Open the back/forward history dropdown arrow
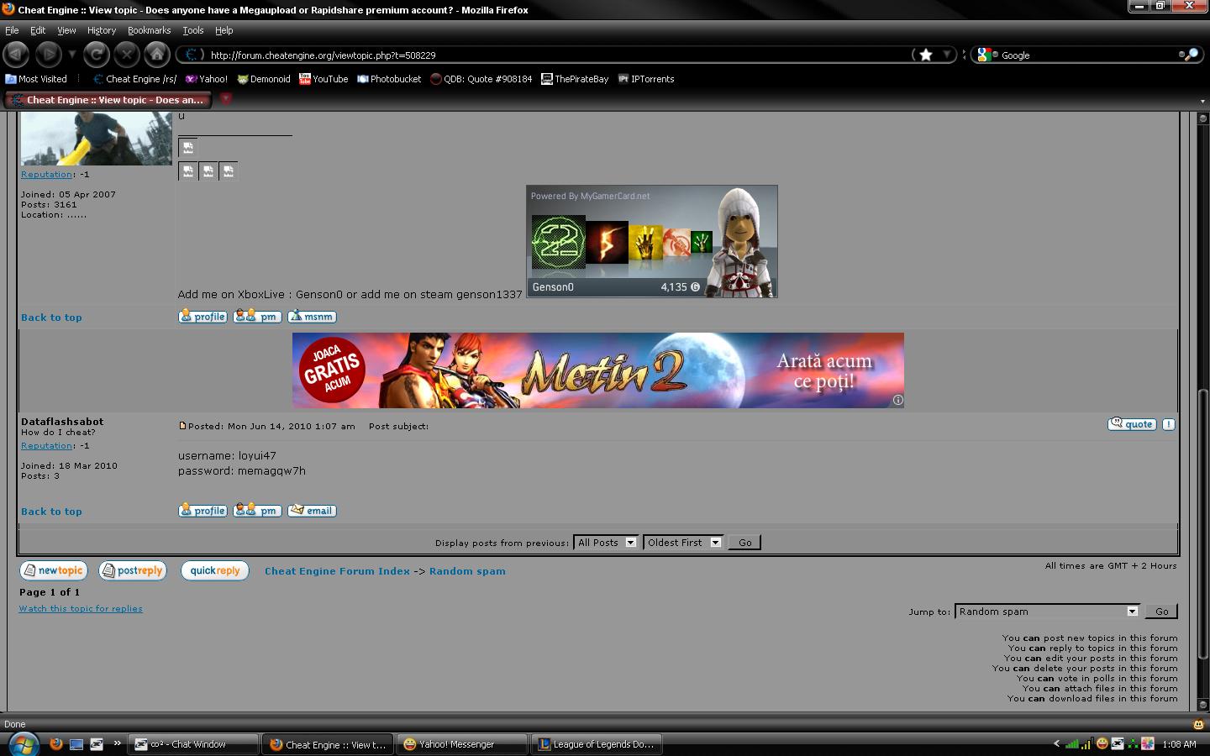 [x=72, y=55]
